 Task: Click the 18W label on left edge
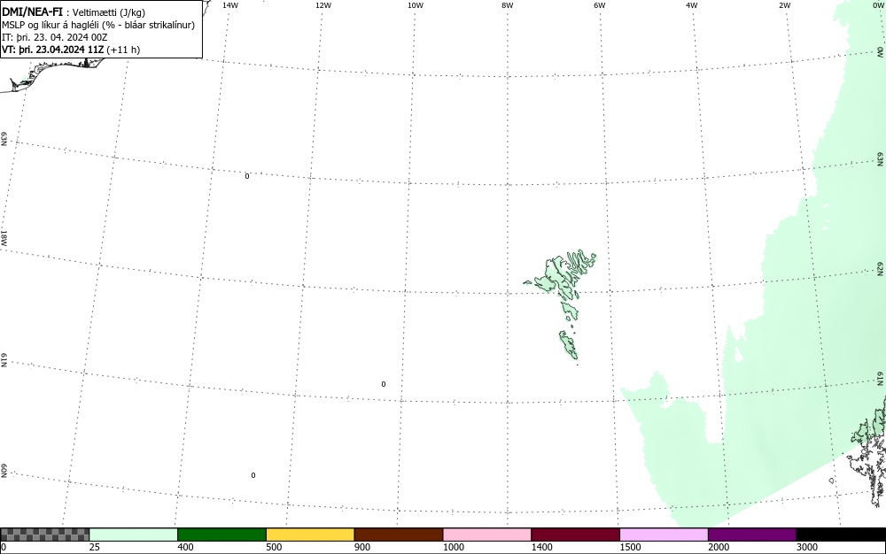[4, 237]
